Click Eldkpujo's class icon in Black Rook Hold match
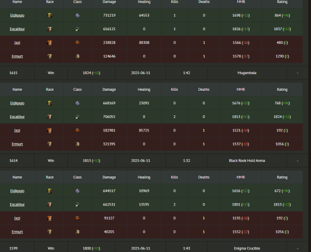The width and height of the screenshot is (311, 252). click(77, 191)
